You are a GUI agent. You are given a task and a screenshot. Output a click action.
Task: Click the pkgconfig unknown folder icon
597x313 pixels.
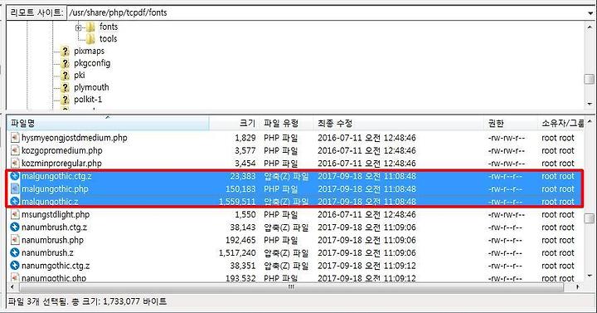click(66, 63)
